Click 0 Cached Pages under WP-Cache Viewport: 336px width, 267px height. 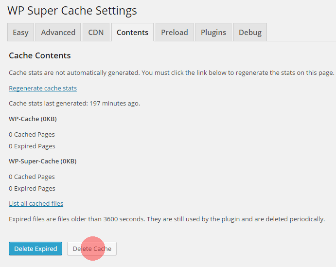pos(32,134)
